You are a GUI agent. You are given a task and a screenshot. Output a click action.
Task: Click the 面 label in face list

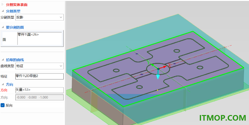(x=4, y=40)
